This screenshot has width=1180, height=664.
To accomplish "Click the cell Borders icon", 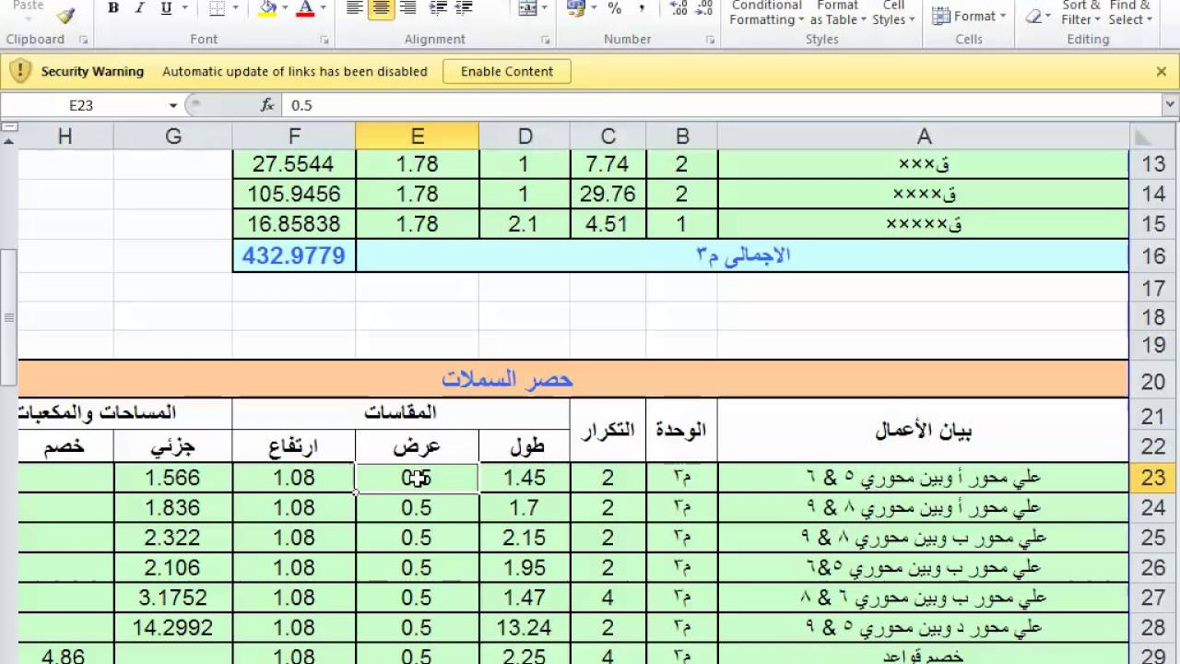I will tap(217, 8).
